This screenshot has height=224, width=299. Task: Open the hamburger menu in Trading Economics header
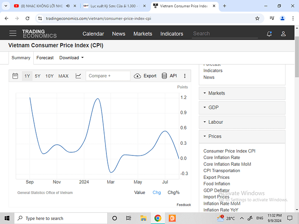(x=13, y=34)
